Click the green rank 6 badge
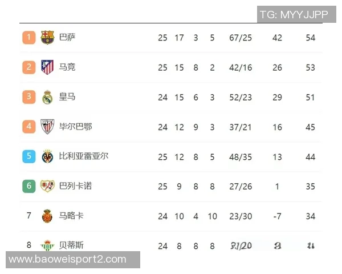Screen dimensions: 342x274 tap(28, 186)
